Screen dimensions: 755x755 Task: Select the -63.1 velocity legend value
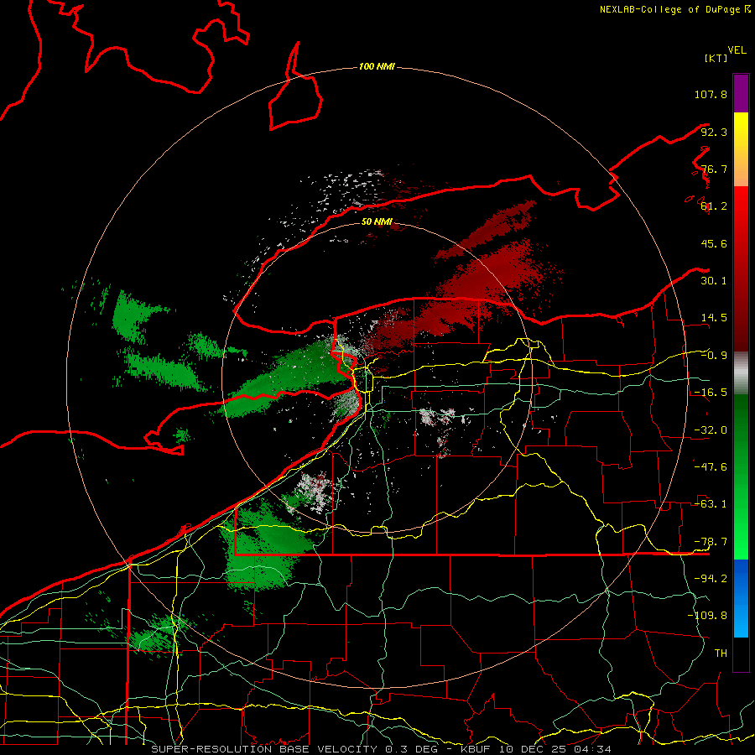711,504
